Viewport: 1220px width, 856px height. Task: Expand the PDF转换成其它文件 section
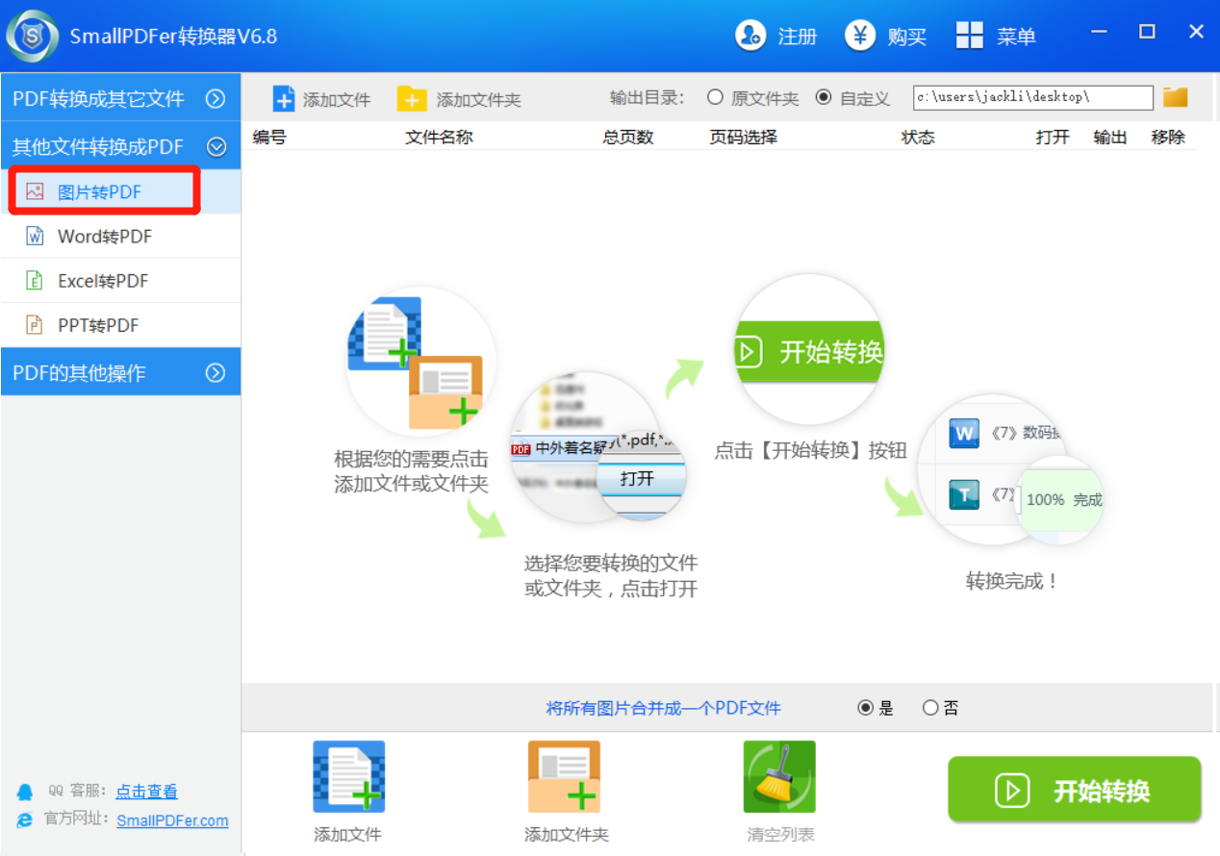120,98
